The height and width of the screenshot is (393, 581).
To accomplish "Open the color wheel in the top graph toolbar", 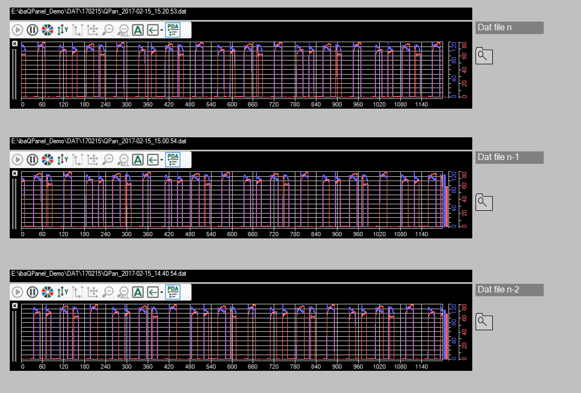I will click(48, 30).
